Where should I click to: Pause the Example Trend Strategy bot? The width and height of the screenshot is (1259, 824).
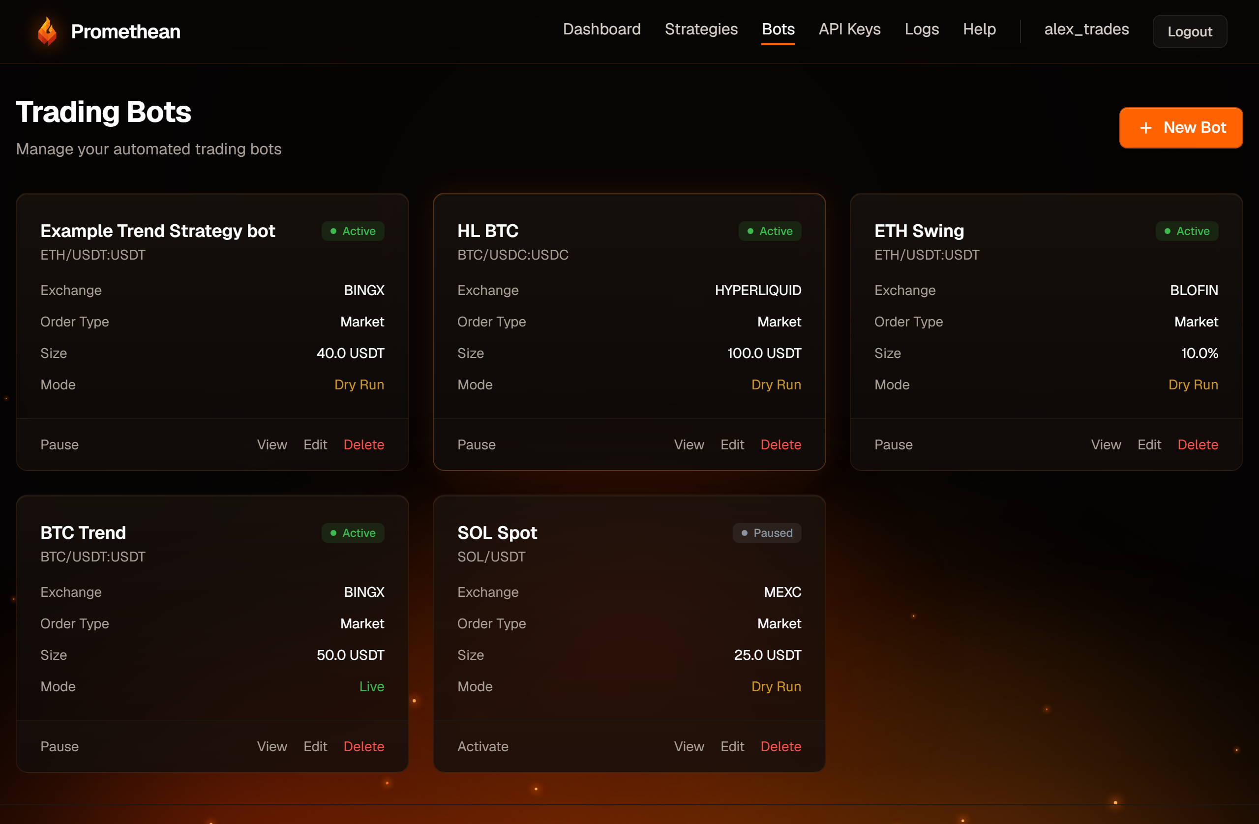[59, 444]
